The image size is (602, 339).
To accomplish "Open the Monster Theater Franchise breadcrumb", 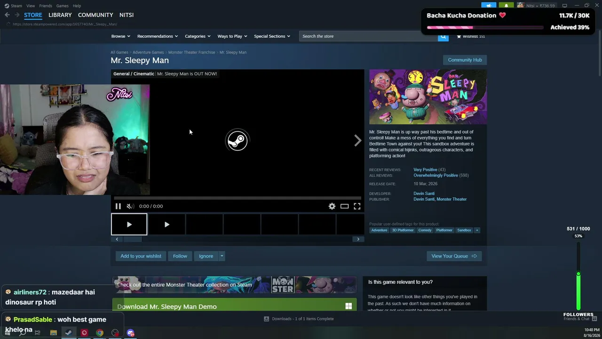I will (192, 52).
